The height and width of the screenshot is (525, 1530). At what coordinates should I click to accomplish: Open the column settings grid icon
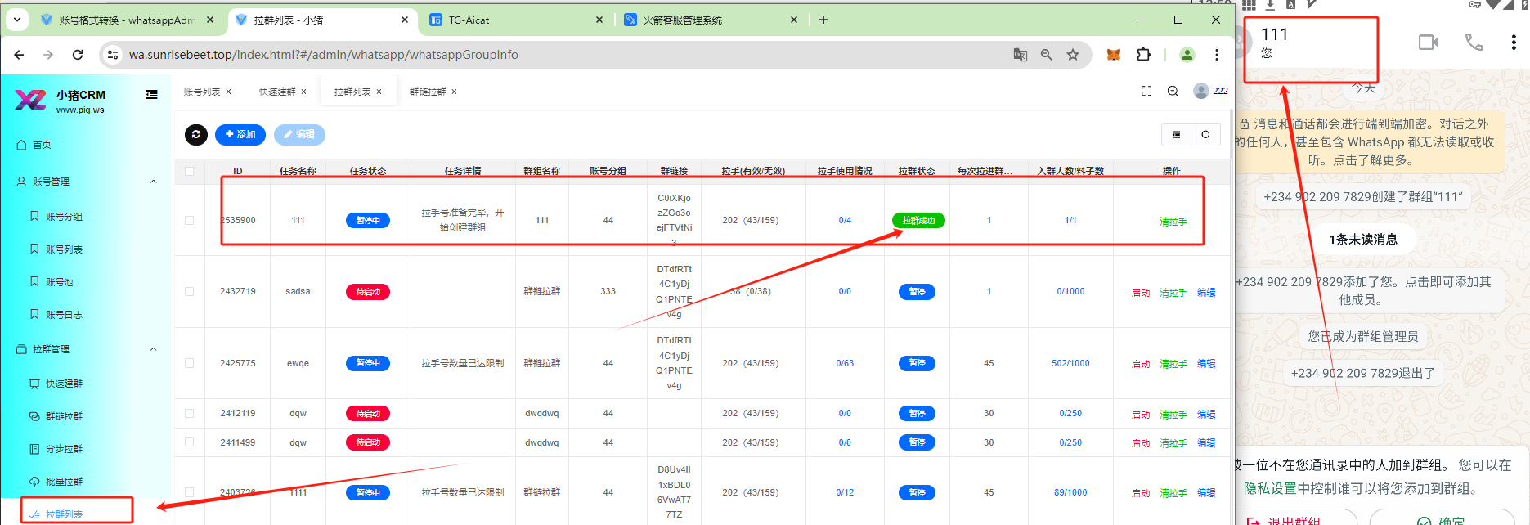tap(1177, 135)
